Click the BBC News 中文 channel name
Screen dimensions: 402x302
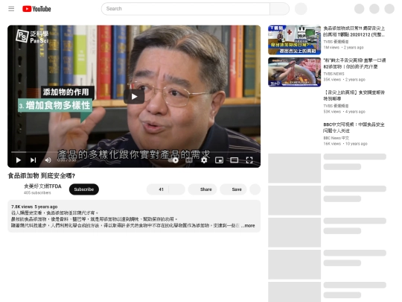click(336, 138)
